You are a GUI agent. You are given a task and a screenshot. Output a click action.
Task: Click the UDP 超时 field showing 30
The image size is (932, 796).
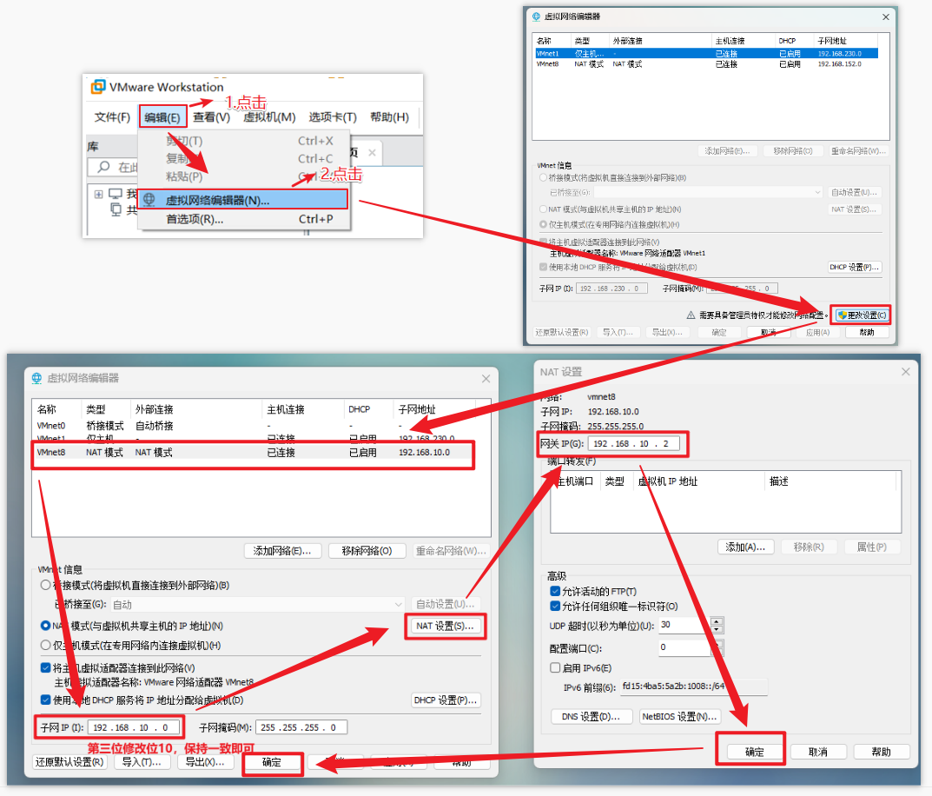[684, 625]
